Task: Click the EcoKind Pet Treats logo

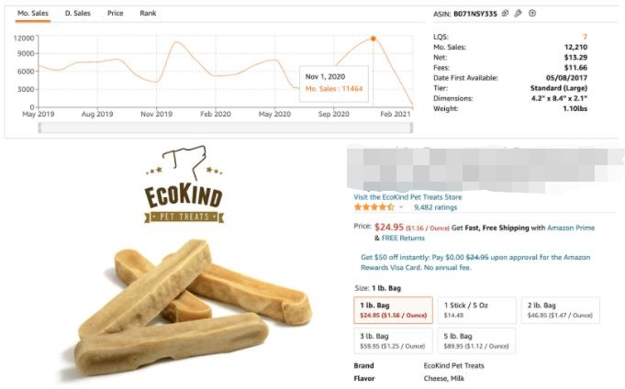Action: pos(184,187)
